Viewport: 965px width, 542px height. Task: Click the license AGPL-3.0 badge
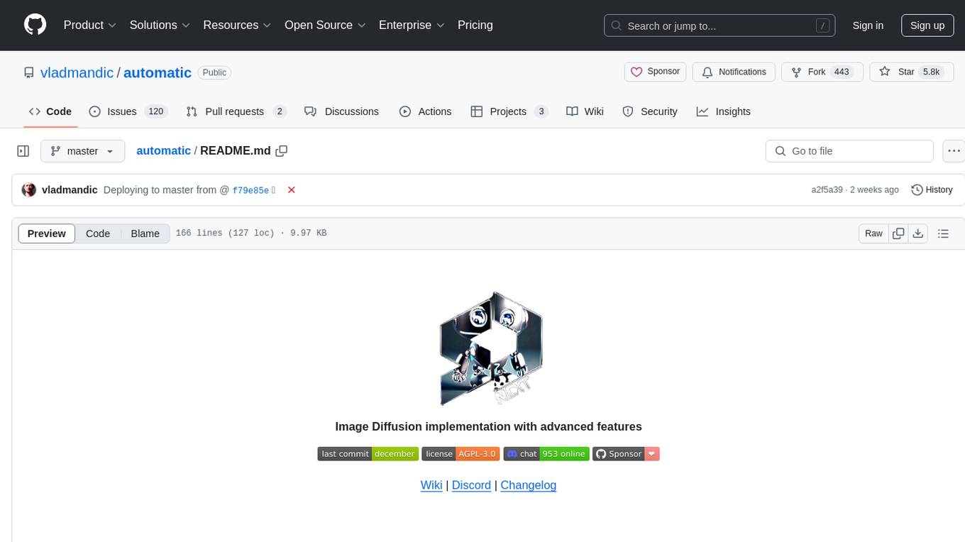(461, 454)
